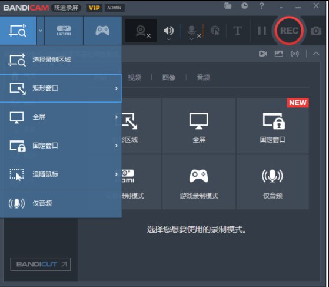Click the VIP badge
Image resolution: width=329 pixels, height=287 pixels.
coord(94,8)
